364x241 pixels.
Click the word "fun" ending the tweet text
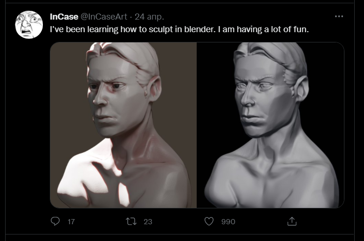click(x=301, y=29)
